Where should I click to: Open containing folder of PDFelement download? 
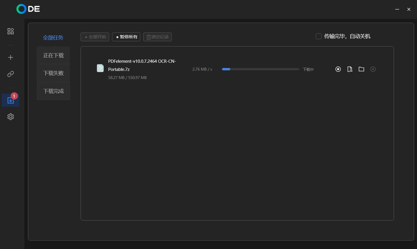(361, 69)
